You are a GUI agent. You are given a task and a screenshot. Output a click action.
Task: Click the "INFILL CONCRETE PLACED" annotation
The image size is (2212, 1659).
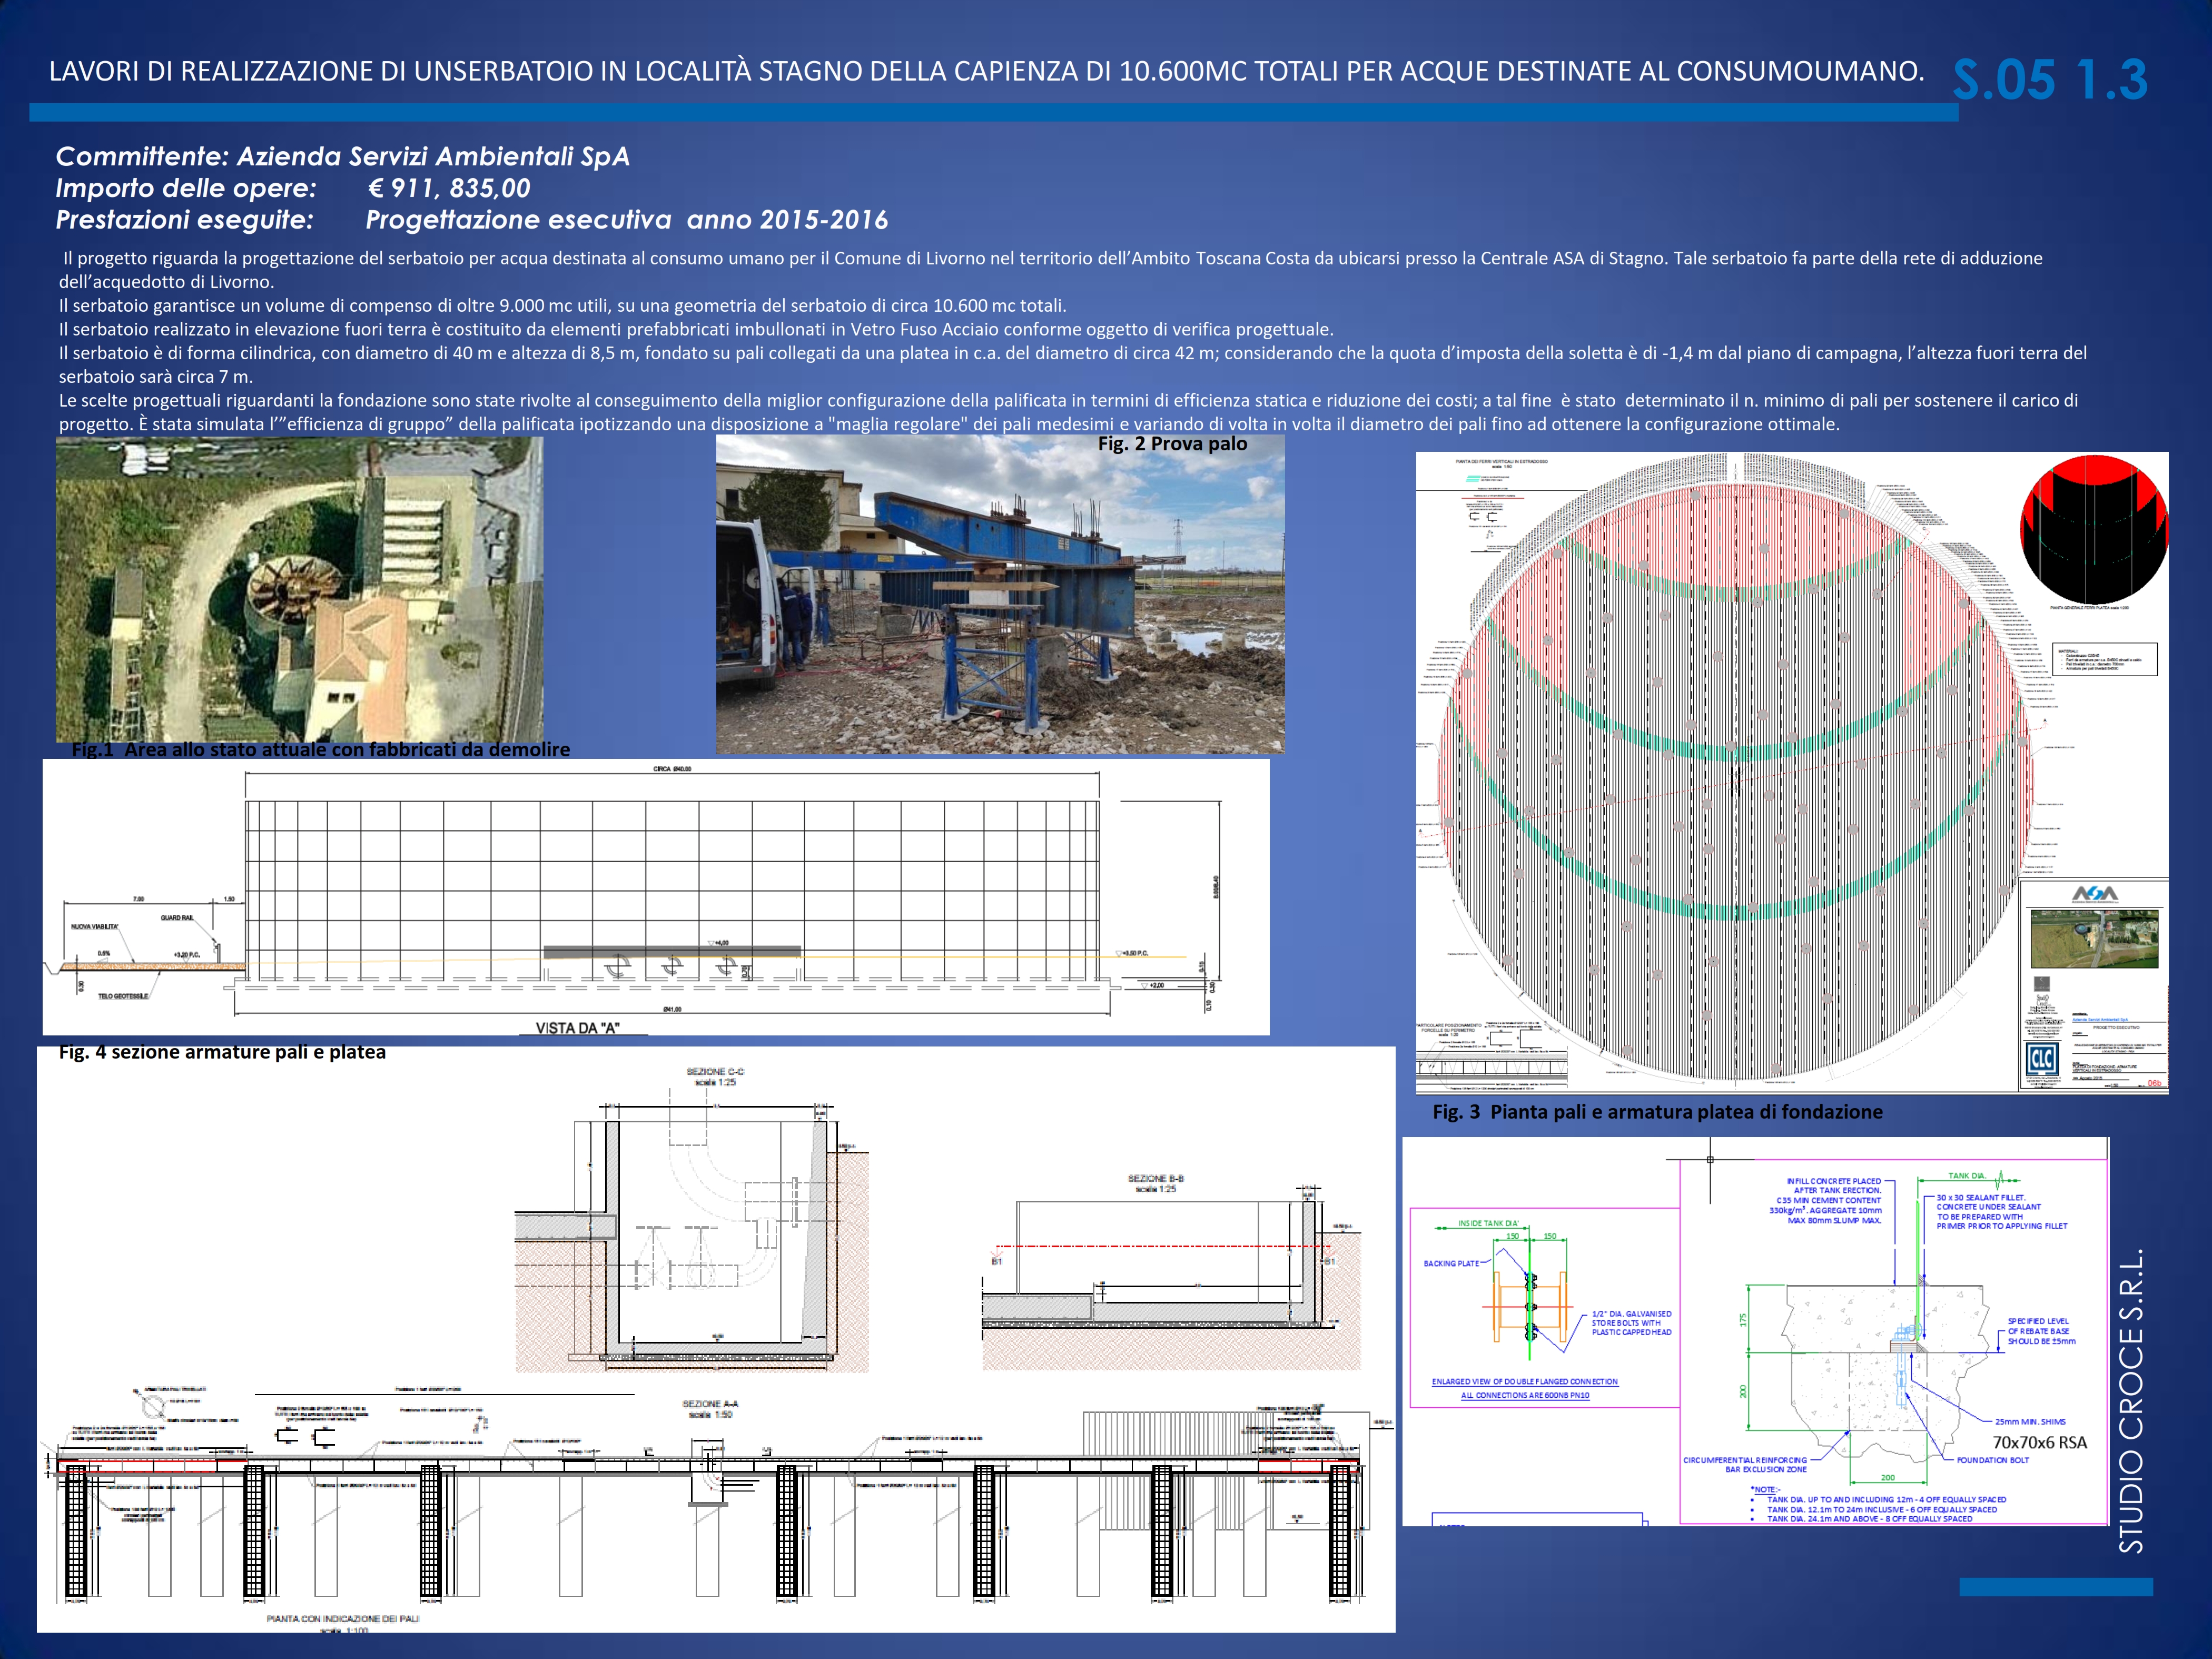tap(1825, 1200)
